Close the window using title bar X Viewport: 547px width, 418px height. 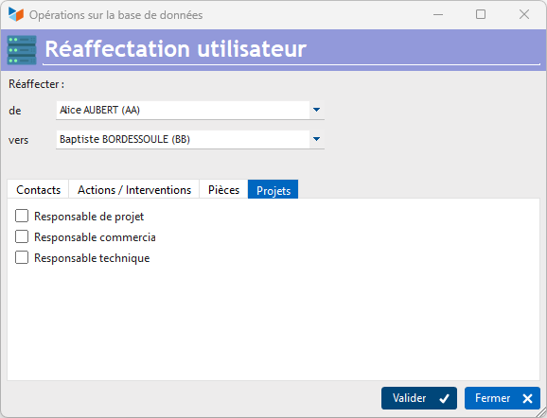pyautogui.click(x=524, y=14)
